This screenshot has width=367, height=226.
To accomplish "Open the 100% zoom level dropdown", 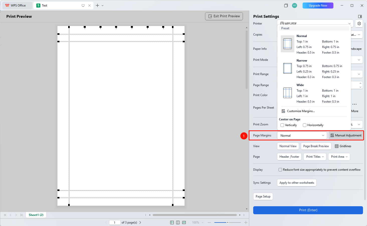I will [x=198, y=222].
